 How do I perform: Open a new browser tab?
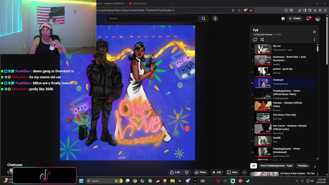tap(172, 3)
